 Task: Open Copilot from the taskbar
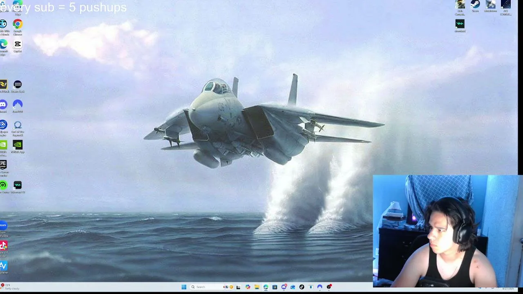tap(248, 287)
